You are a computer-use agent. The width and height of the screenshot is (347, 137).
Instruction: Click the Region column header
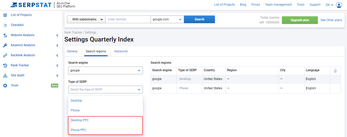(x=232, y=70)
